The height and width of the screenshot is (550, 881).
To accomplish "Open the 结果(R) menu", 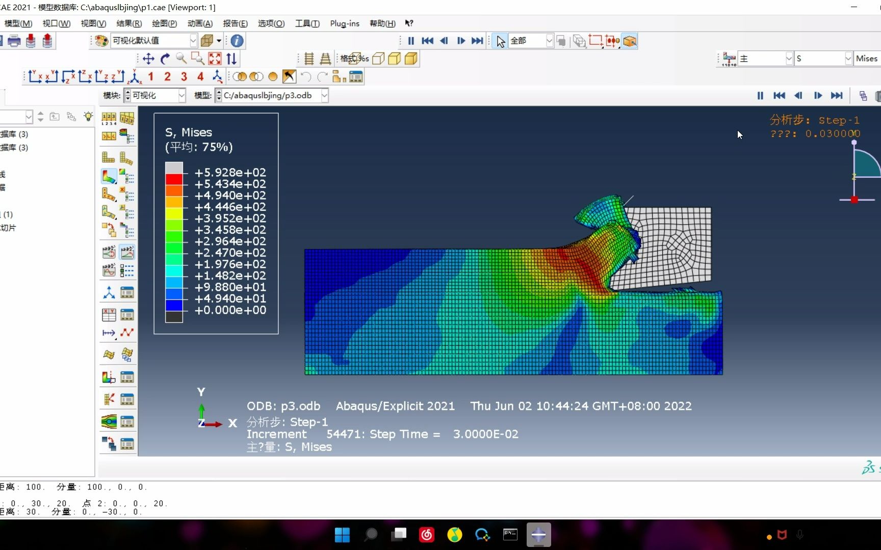I will (128, 23).
